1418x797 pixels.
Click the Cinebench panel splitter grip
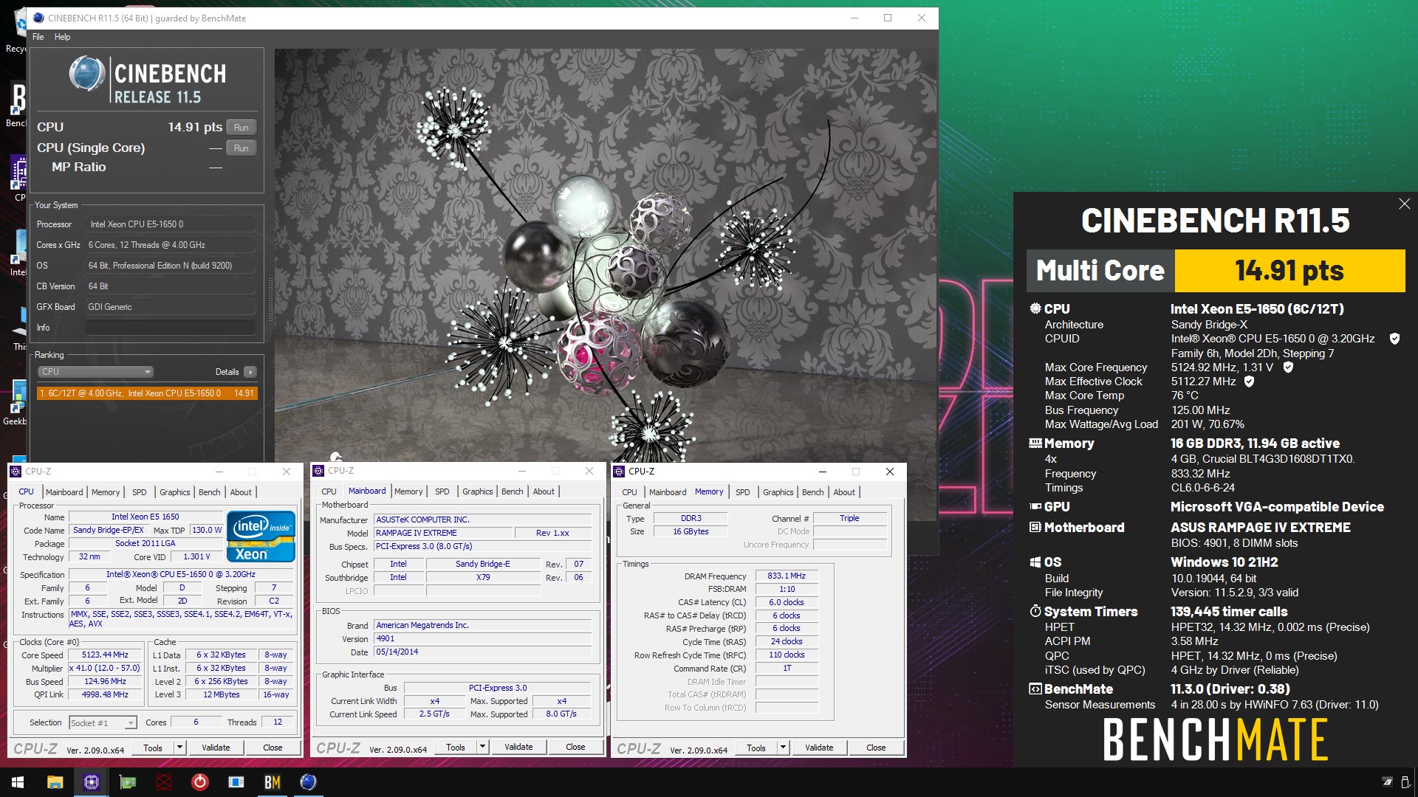(270, 299)
